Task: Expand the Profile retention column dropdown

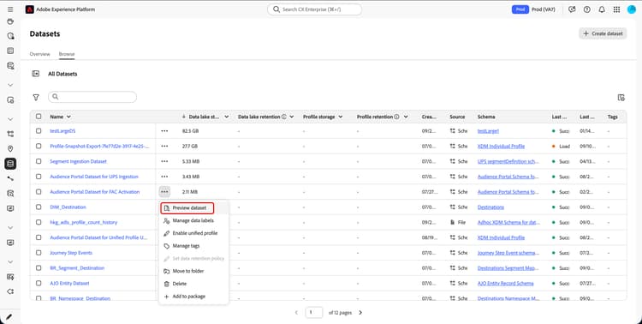Action: 406,117
